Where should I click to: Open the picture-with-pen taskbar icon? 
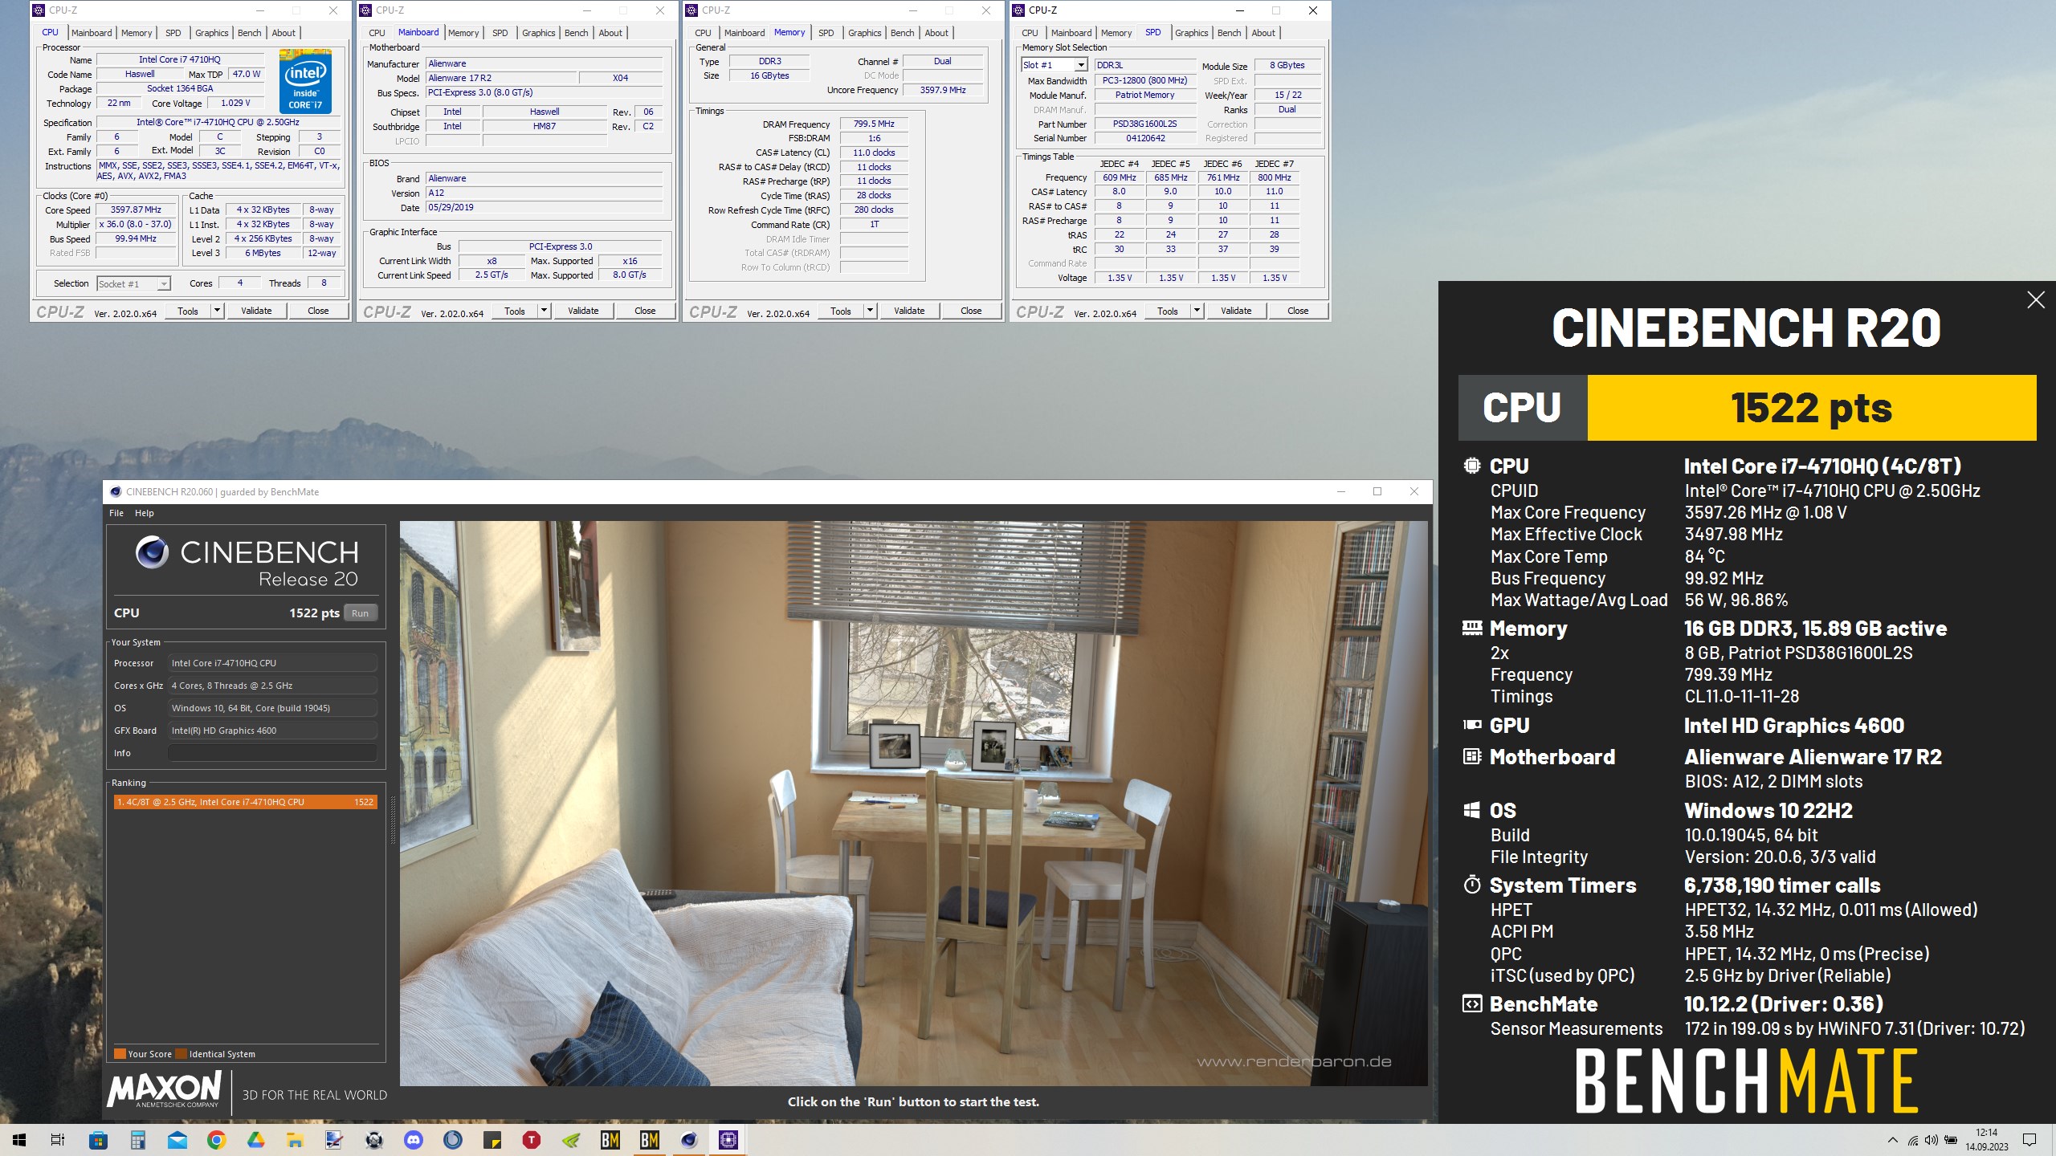click(x=334, y=1140)
